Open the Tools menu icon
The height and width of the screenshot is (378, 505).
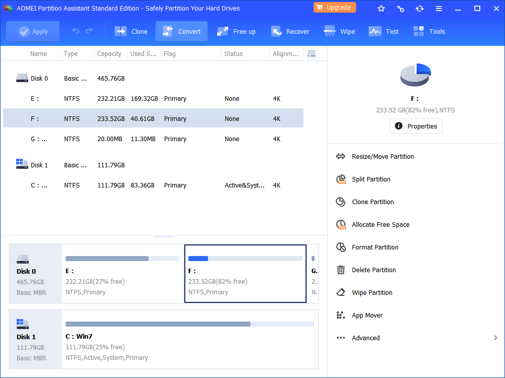tap(429, 31)
